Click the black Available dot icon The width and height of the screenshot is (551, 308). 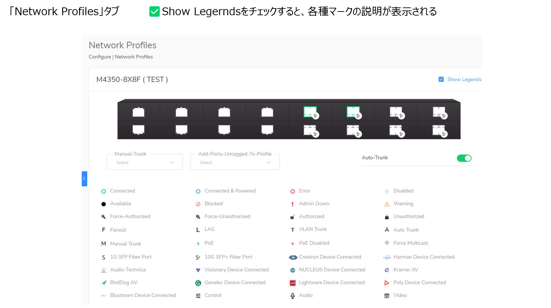point(104,204)
